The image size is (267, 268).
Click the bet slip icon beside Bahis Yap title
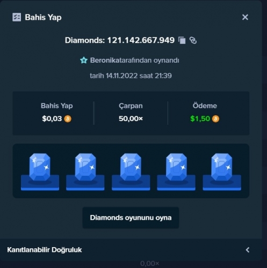(17, 17)
